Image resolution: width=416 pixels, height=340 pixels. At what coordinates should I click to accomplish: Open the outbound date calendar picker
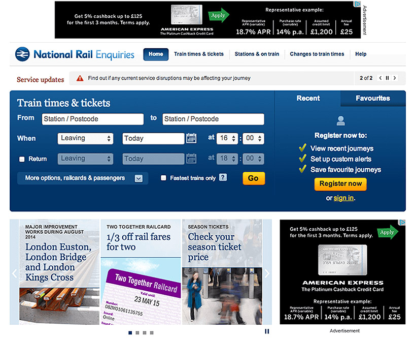click(x=191, y=139)
